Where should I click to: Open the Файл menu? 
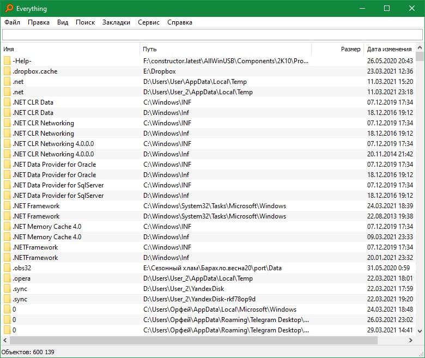12,22
